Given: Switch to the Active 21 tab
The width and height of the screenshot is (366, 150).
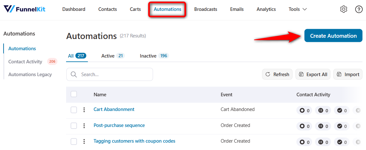Looking at the screenshot, I should coord(113,56).
